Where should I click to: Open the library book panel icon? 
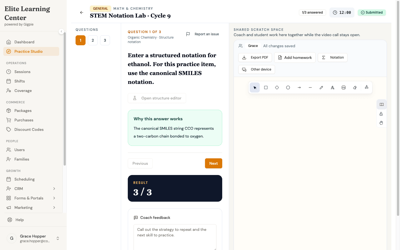(x=382, y=104)
